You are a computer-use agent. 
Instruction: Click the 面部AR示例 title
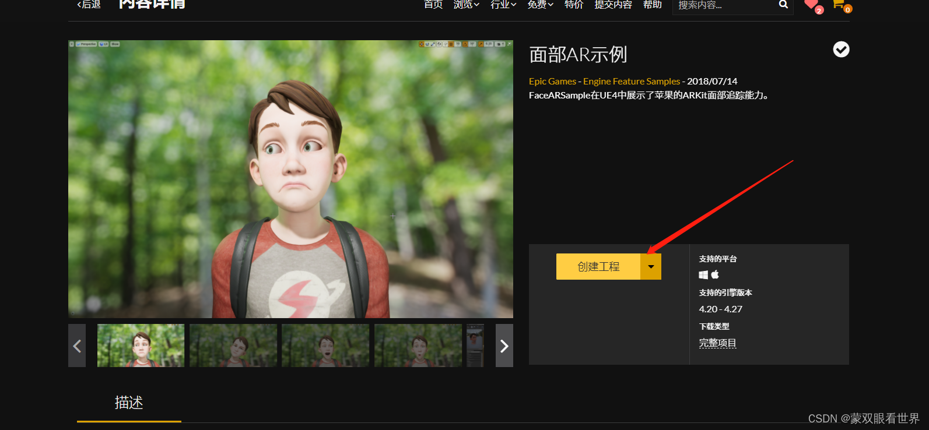click(x=578, y=55)
